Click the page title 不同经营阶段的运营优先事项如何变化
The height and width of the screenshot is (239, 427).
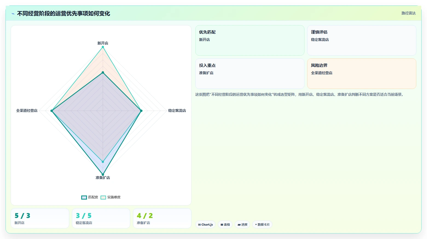[x=63, y=13]
